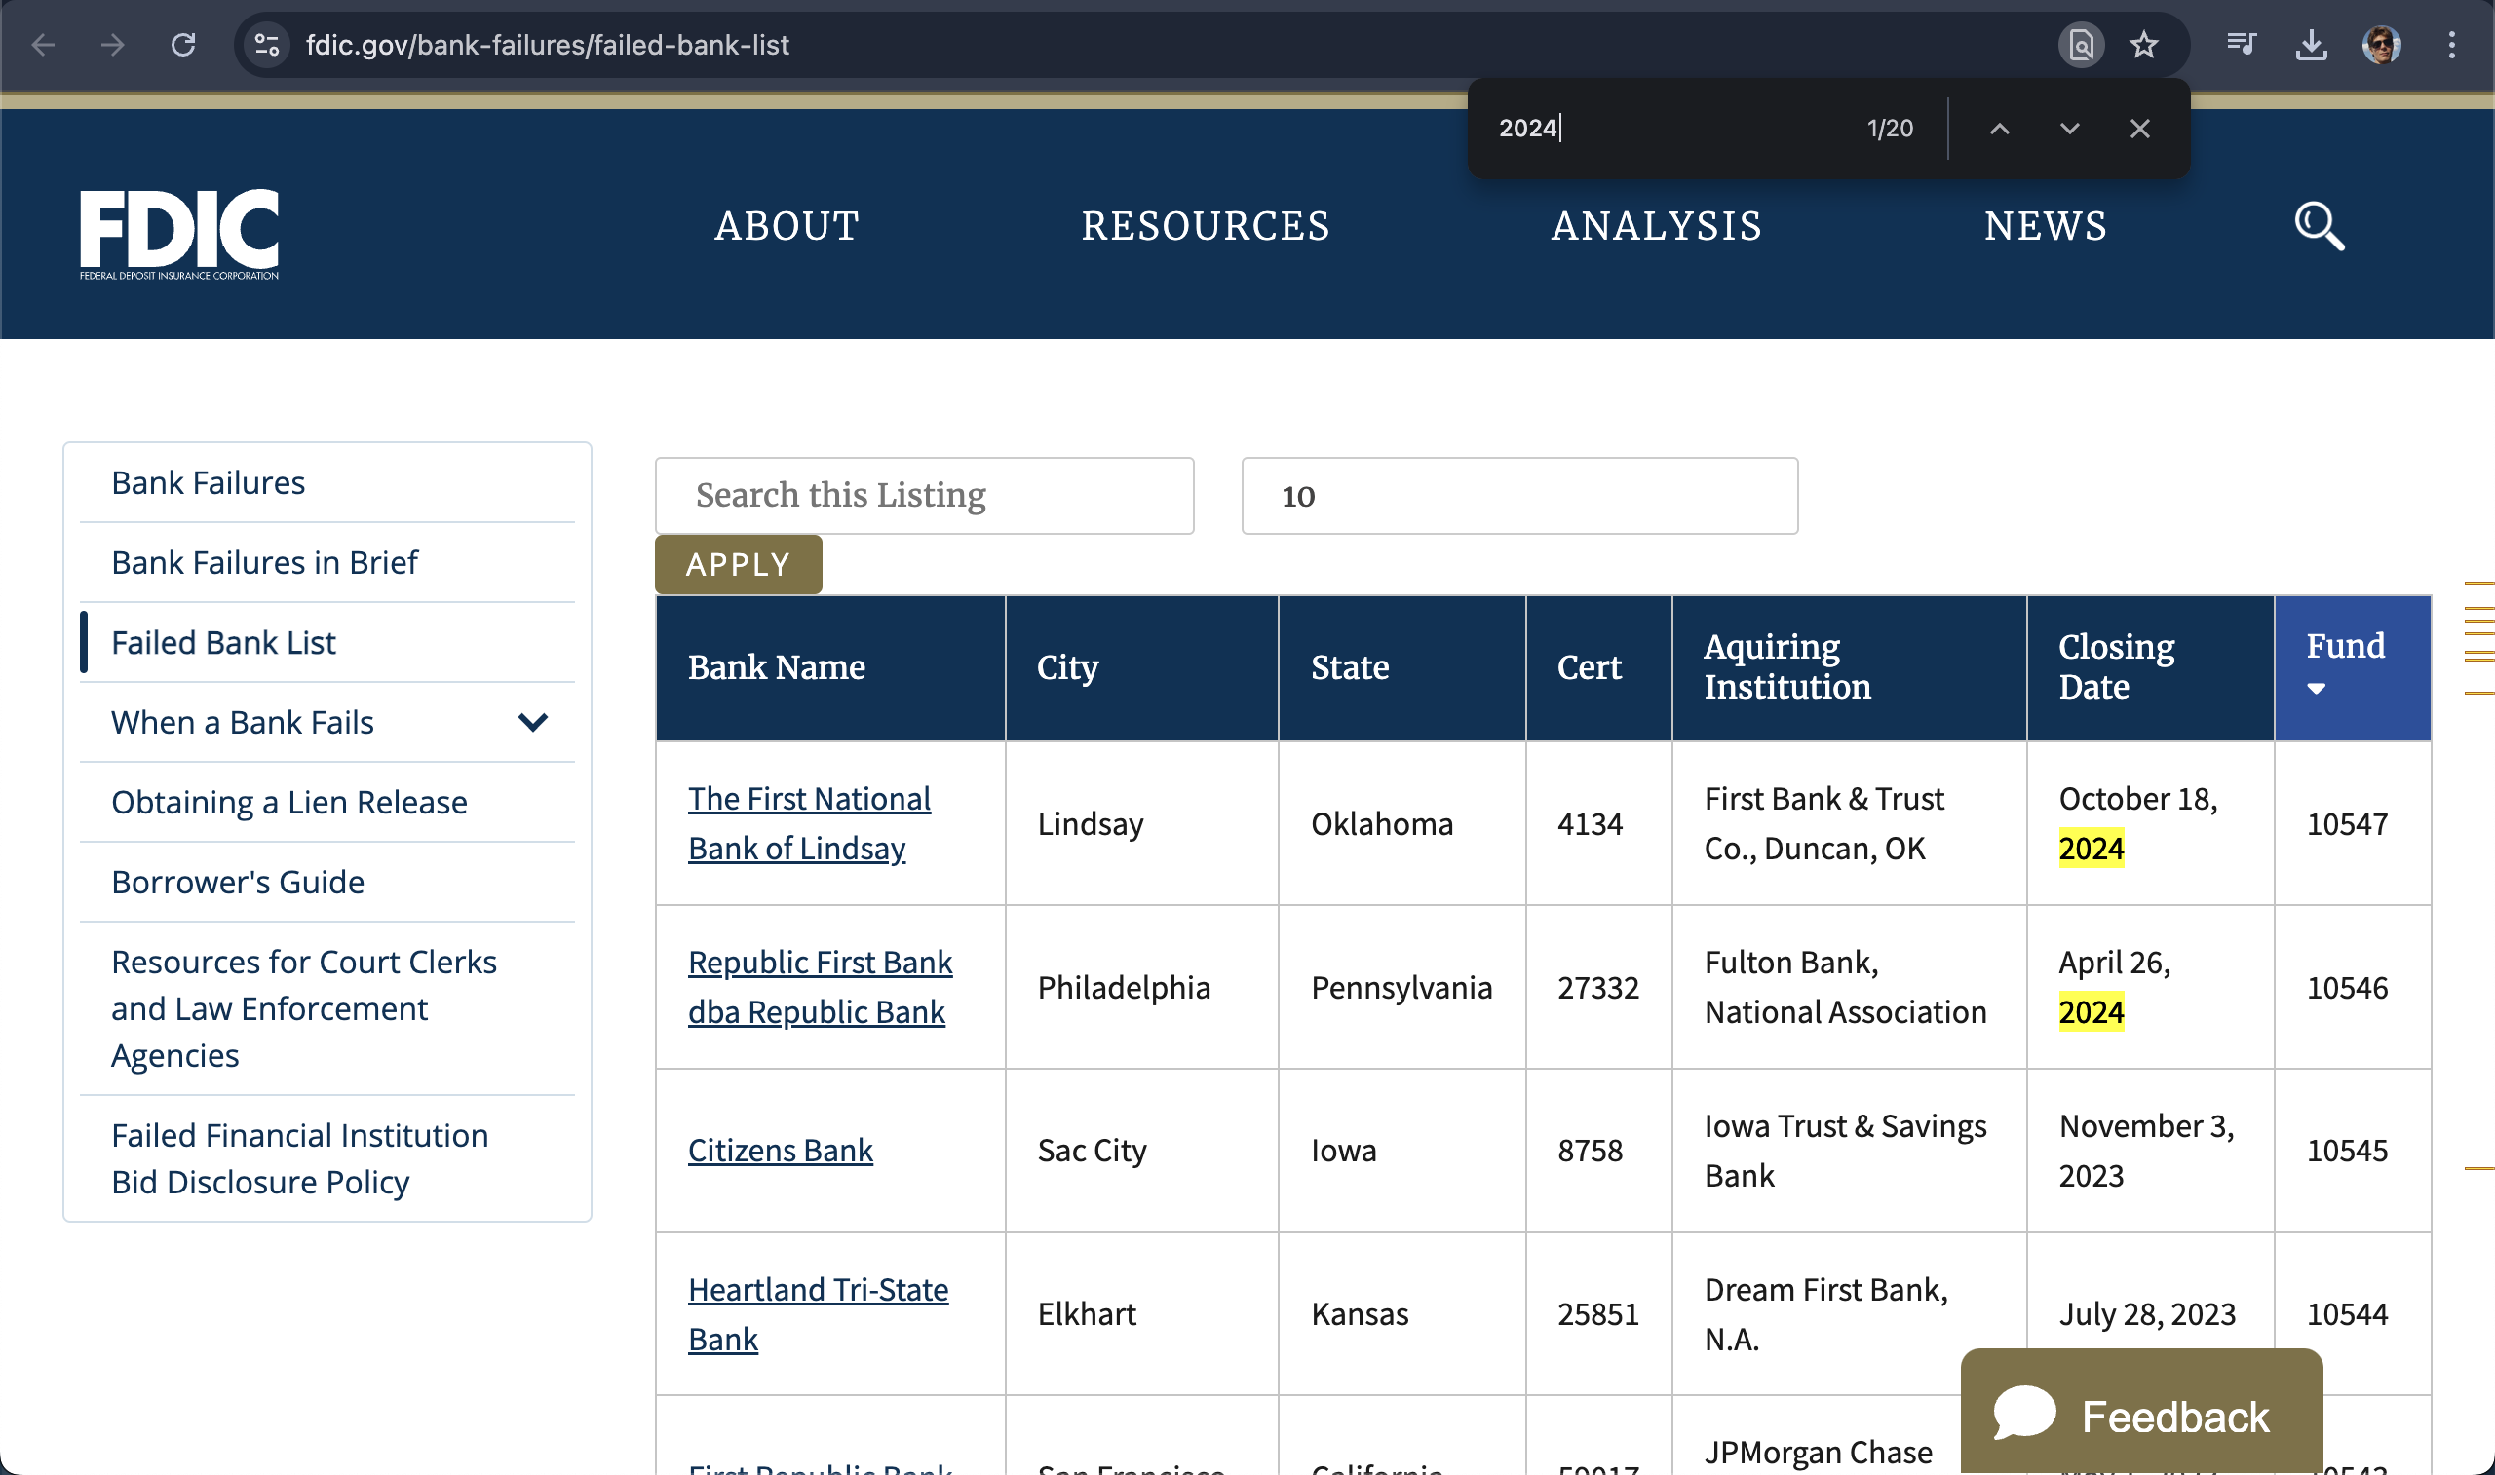Open The First National Bank of Lindsay

[x=809, y=823]
